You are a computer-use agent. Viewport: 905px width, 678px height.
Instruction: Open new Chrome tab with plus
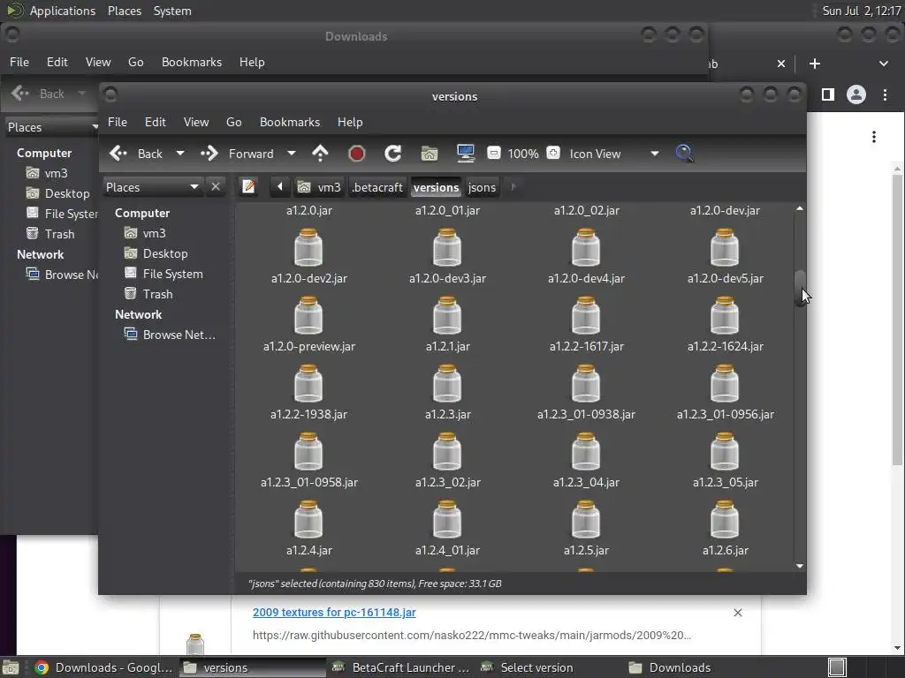(814, 64)
